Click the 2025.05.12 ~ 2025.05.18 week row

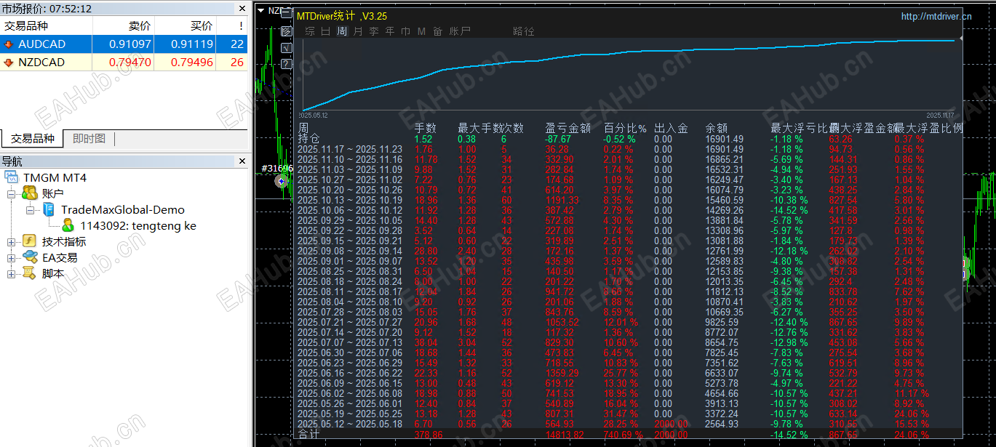[x=629, y=424]
